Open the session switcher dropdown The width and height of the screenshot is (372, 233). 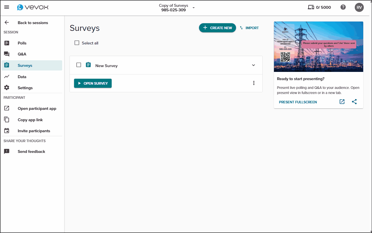point(193,8)
